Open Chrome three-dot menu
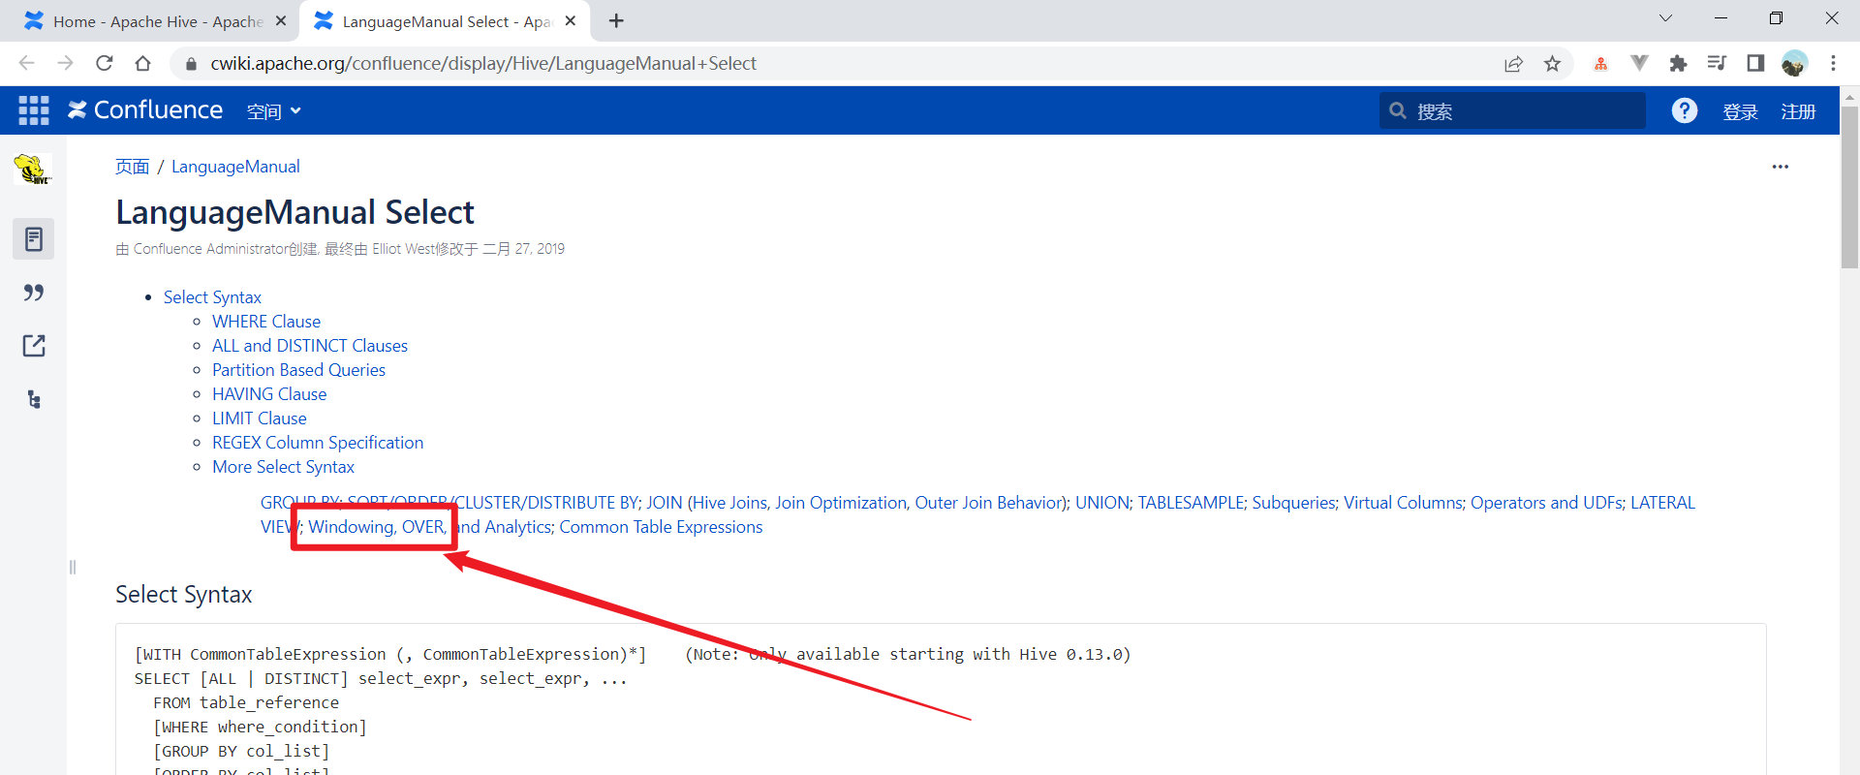Screen dimensions: 1860x775 (1833, 63)
